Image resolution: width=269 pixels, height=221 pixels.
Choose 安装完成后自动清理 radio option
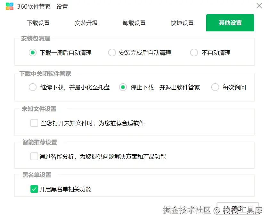(x=112, y=53)
